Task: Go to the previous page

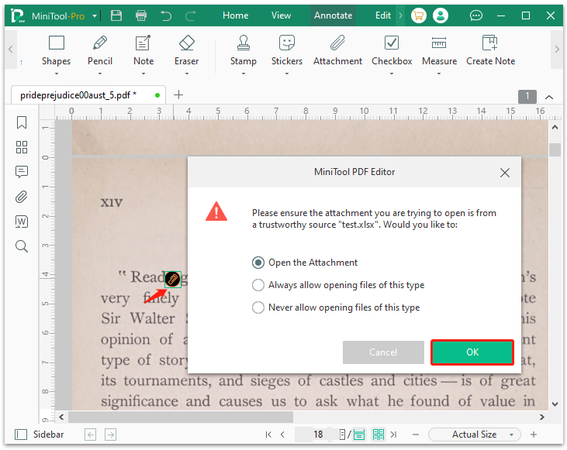Action: coord(282,435)
